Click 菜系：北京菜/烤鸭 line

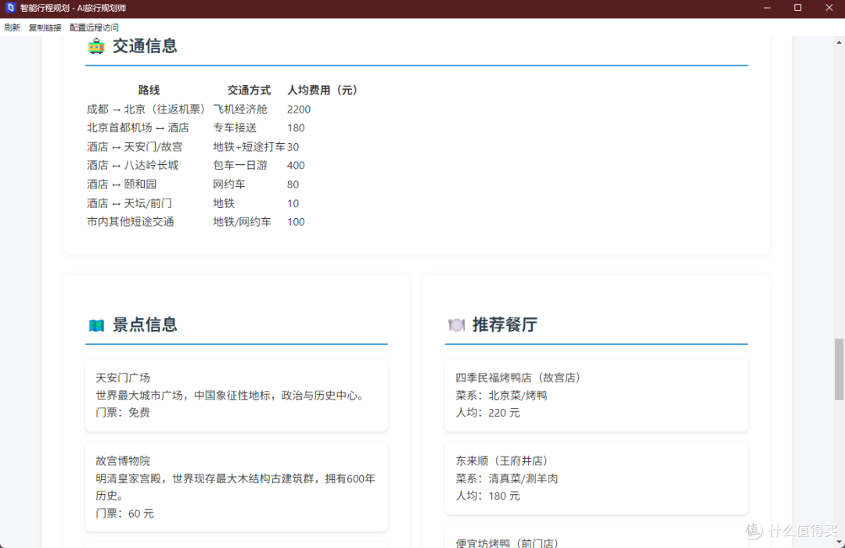[502, 396]
